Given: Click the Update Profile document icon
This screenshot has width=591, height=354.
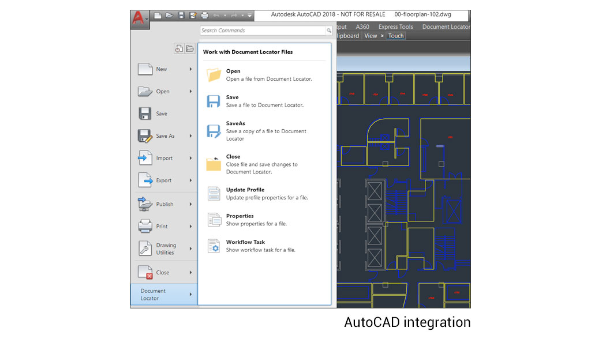Looking at the screenshot, I should [214, 194].
